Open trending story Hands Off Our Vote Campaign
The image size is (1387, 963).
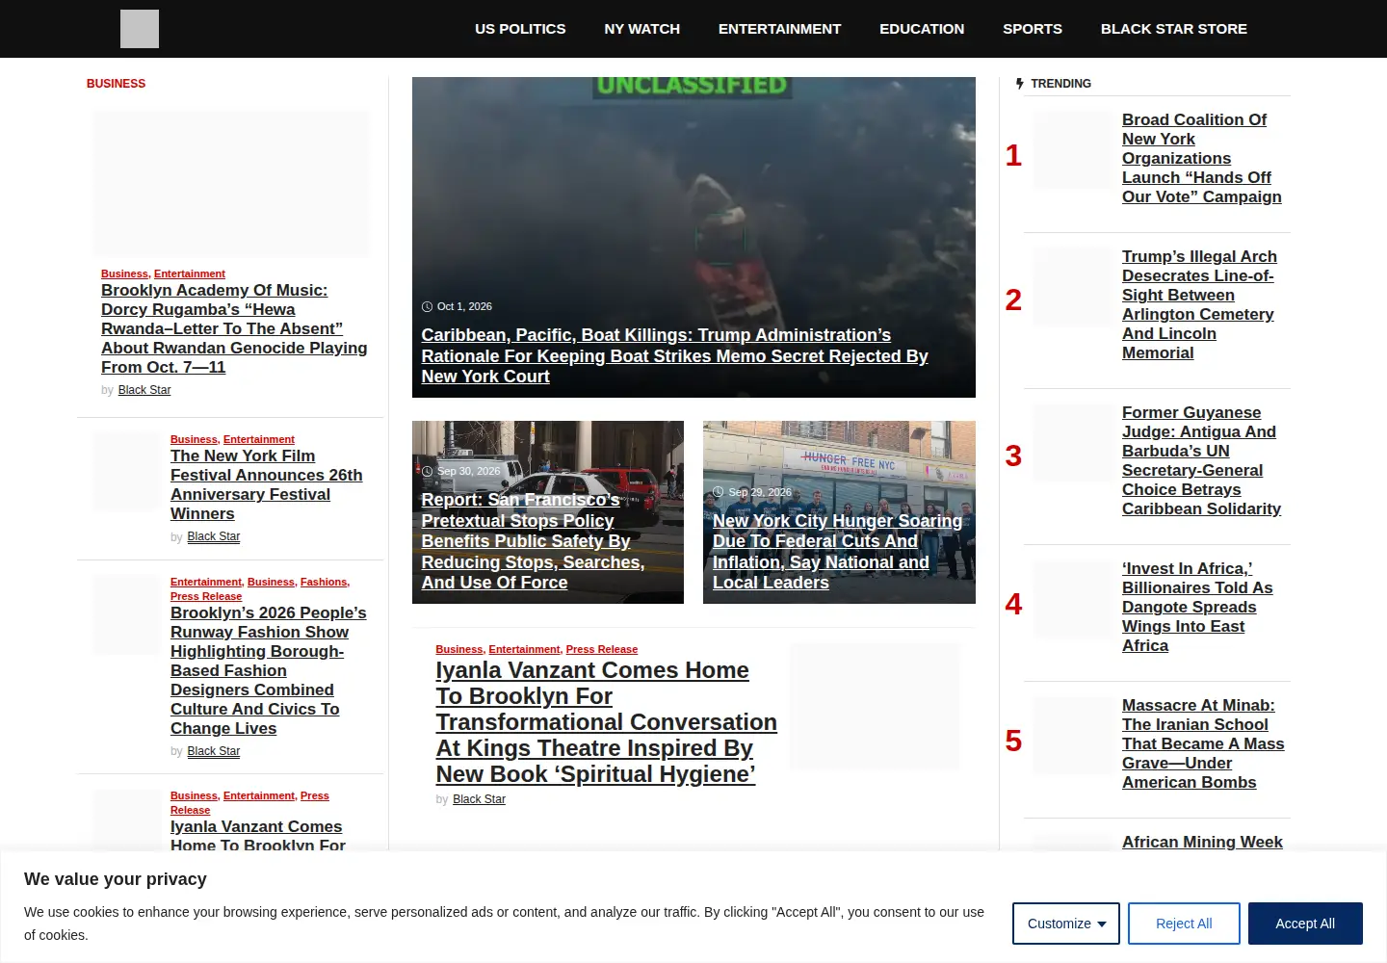[1201, 158]
